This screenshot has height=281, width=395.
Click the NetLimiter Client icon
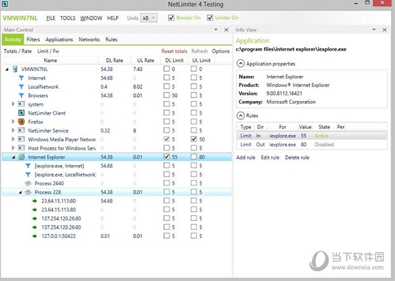click(22, 113)
